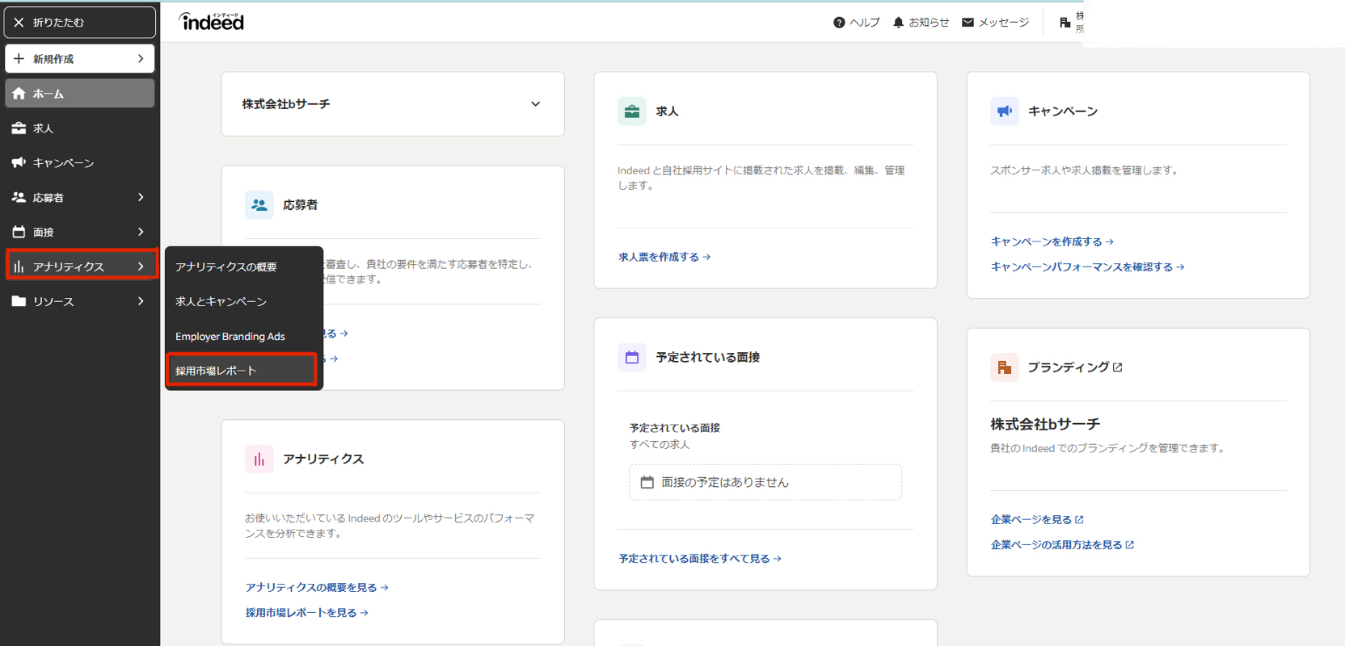Select 採用市場レポート from the submenu

click(242, 371)
